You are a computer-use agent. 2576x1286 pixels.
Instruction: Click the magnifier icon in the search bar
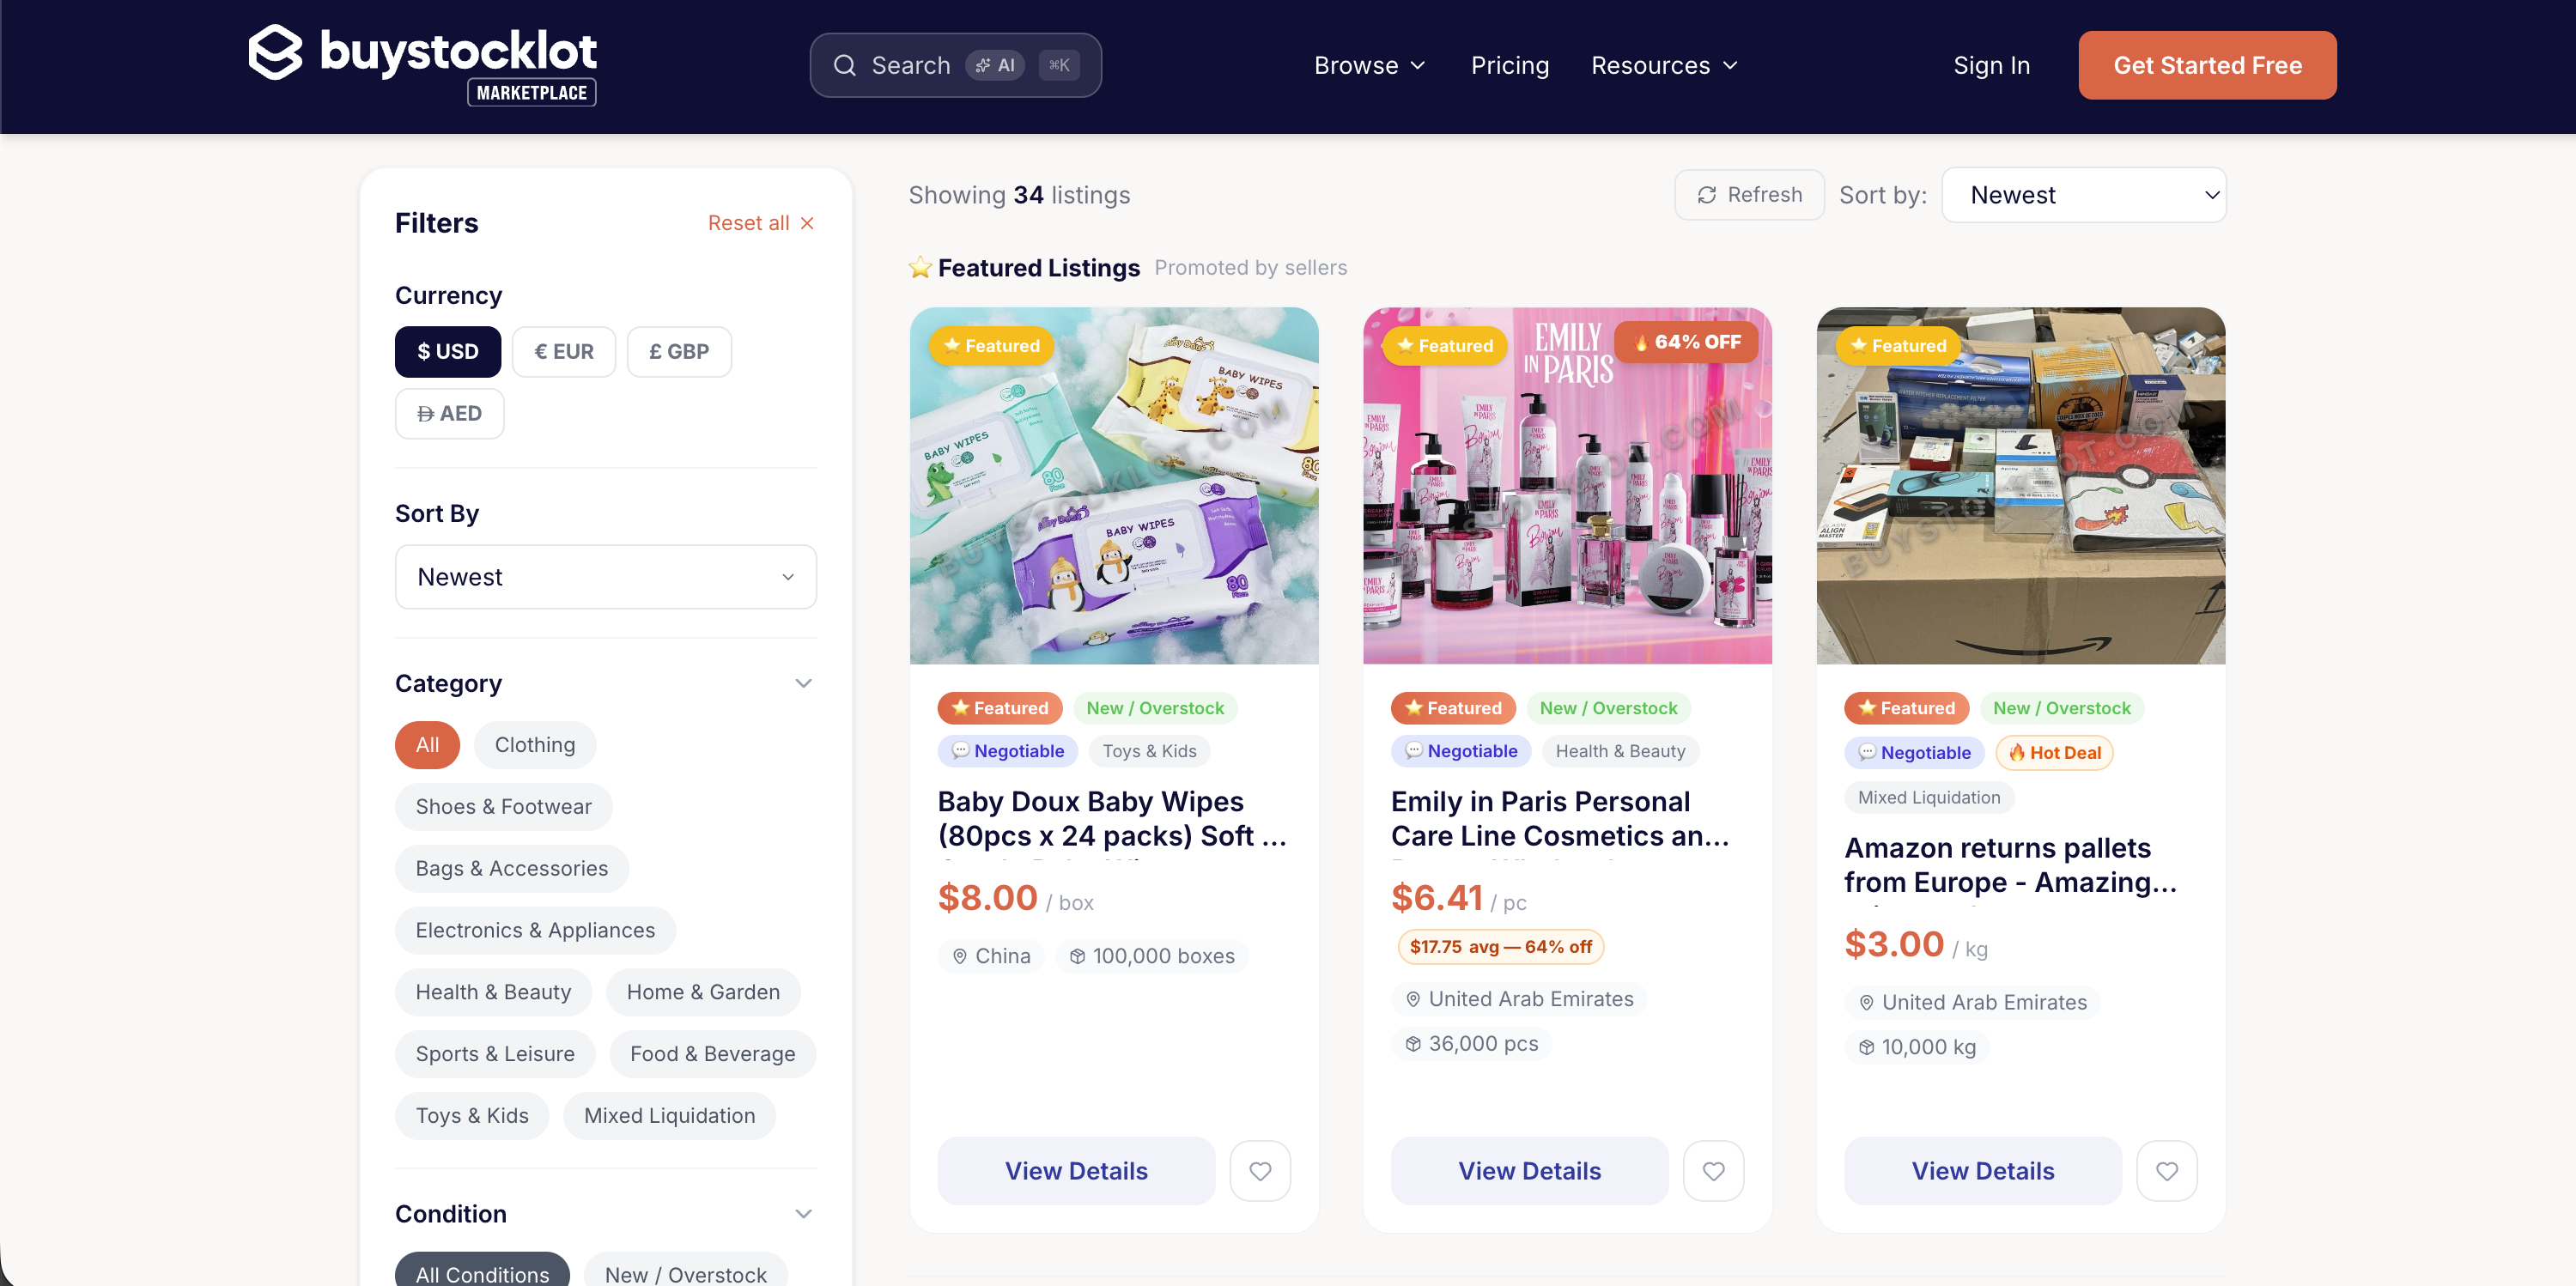pyautogui.click(x=845, y=64)
